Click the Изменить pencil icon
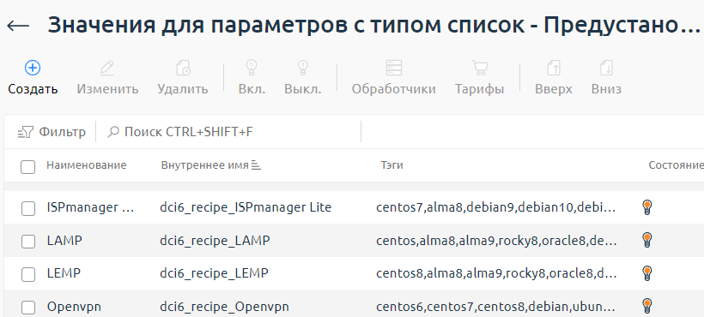This screenshot has height=317, width=704. click(x=107, y=68)
